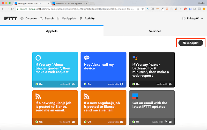
Task: Toggle On status of second angular.js job applet
Action: [x=87, y=122]
